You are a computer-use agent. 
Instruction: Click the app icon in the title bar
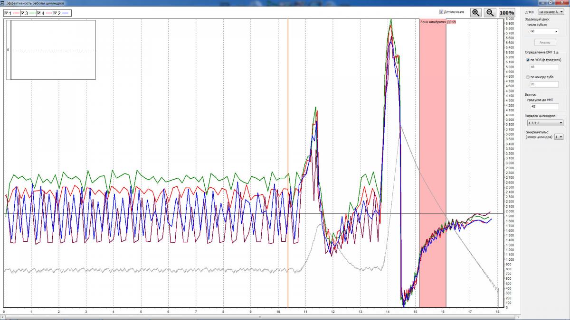(x=3, y=3)
